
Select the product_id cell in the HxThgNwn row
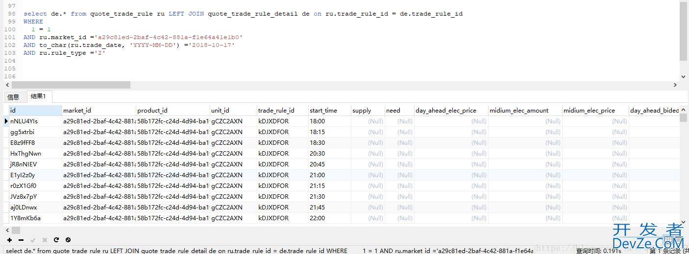173,153
